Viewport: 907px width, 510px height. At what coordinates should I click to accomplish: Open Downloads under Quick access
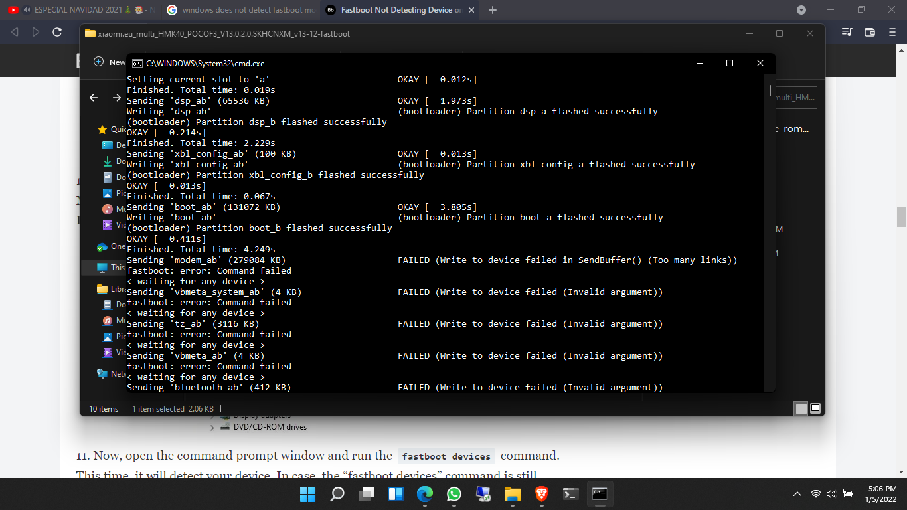(x=114, y=161)
